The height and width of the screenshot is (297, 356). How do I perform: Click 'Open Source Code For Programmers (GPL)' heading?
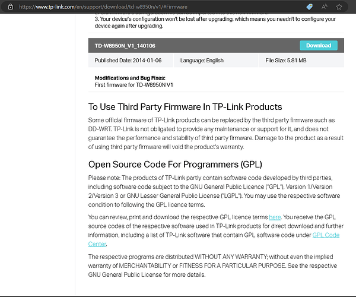pos(175,165)
